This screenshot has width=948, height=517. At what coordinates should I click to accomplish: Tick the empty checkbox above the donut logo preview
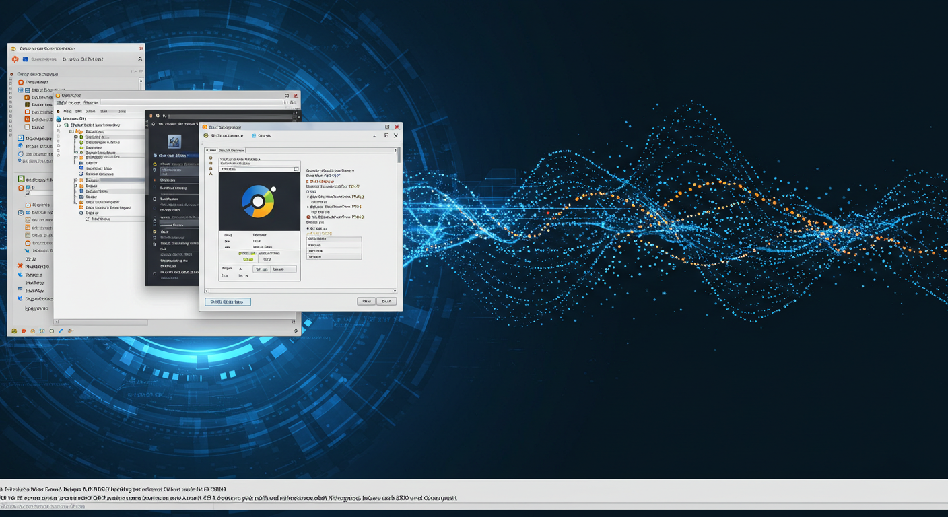click(x=296, y=169)
